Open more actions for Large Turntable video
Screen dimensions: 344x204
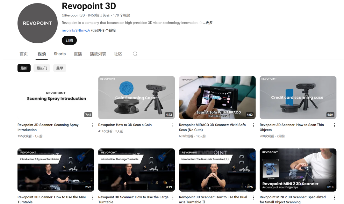point(173,198)
